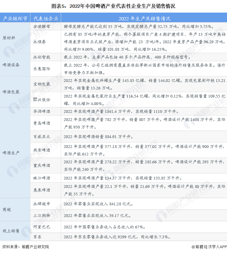227x253 pixels.
Task: Click the "原材料" category cell
Action: tap(9, 38)
